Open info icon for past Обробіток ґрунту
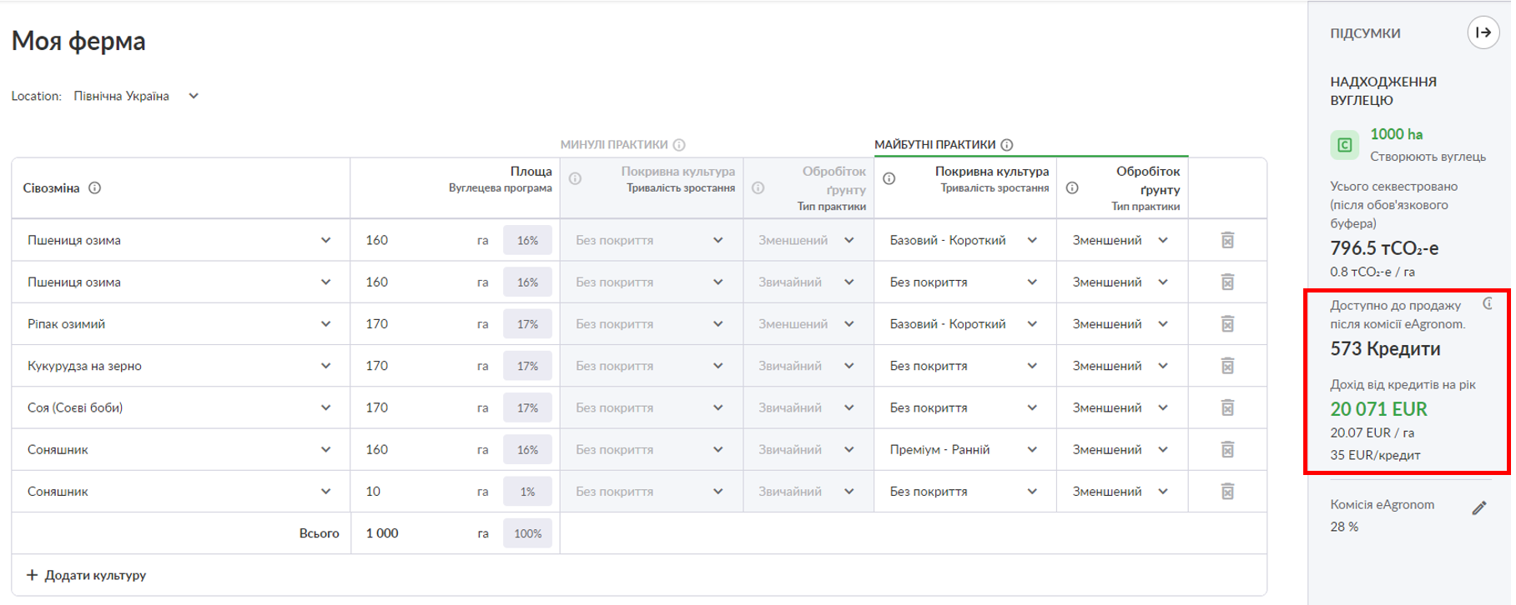 (x=758, y=187)
